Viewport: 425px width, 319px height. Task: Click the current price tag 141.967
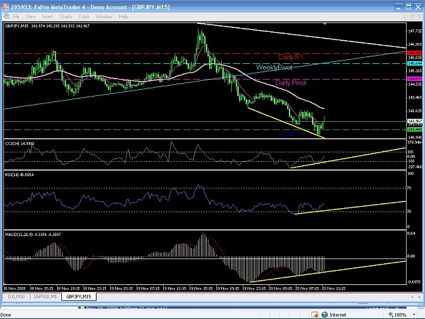[415, 121]
